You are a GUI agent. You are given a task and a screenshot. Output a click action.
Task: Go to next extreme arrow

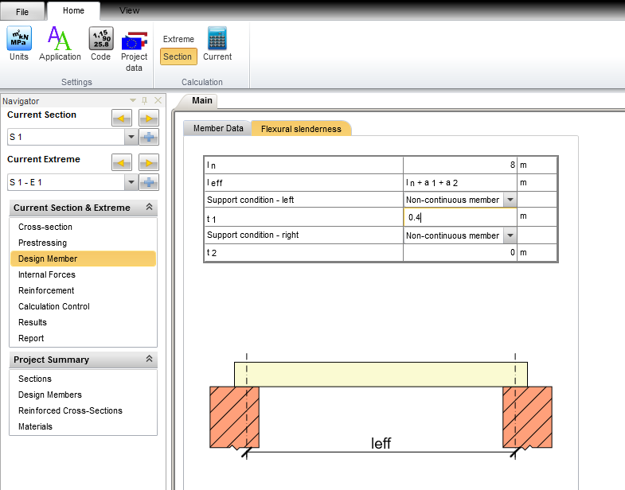[x=148, y=163]
